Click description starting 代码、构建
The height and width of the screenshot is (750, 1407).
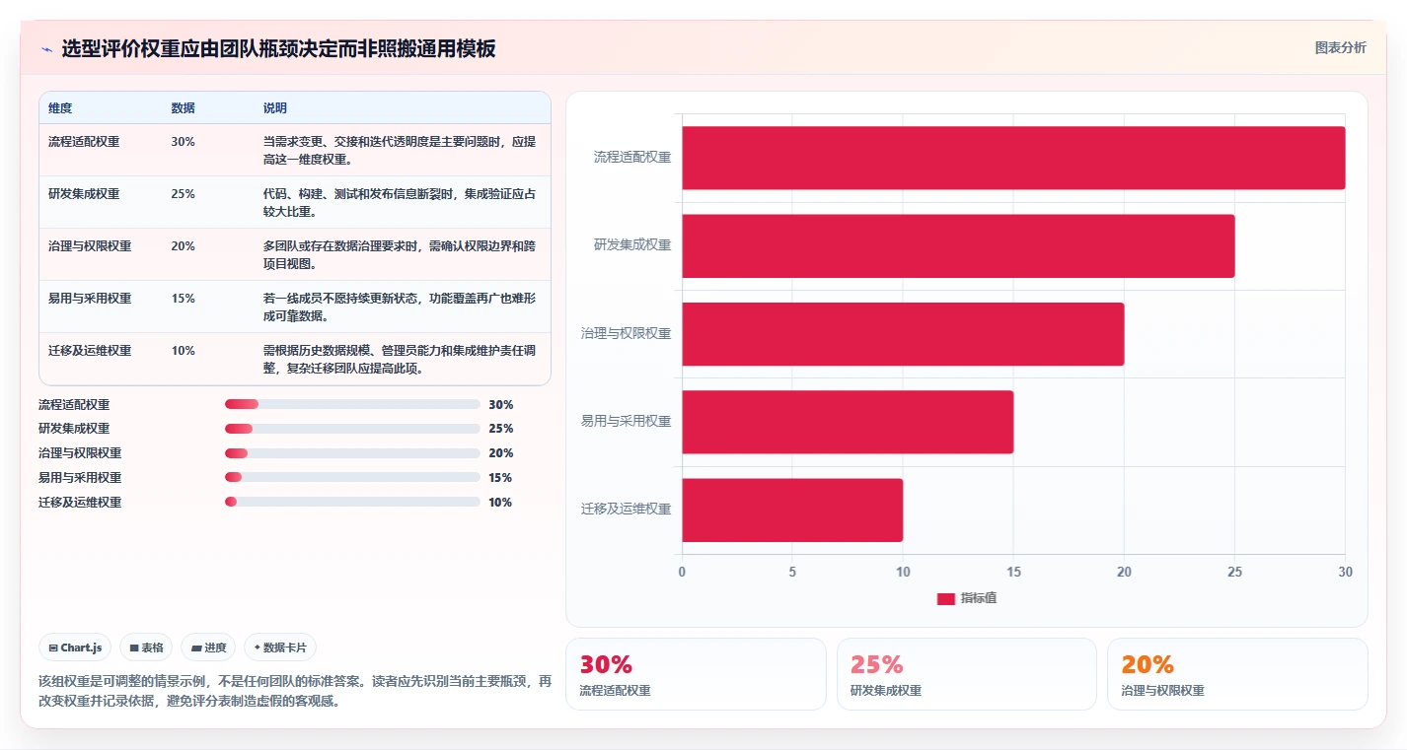(x=400, y=202)
